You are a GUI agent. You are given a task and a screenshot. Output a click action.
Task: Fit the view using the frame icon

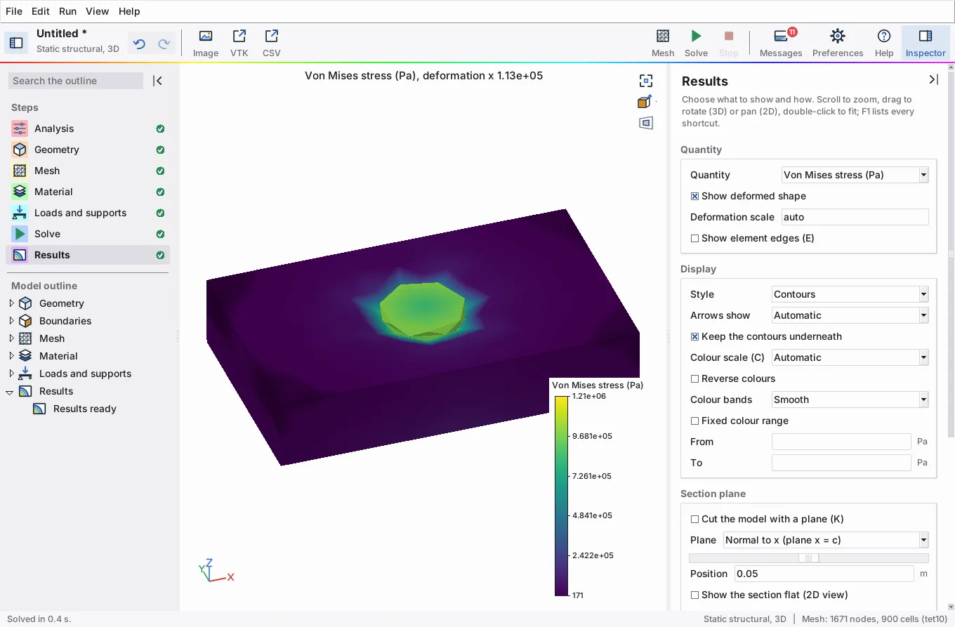(646, 81)
